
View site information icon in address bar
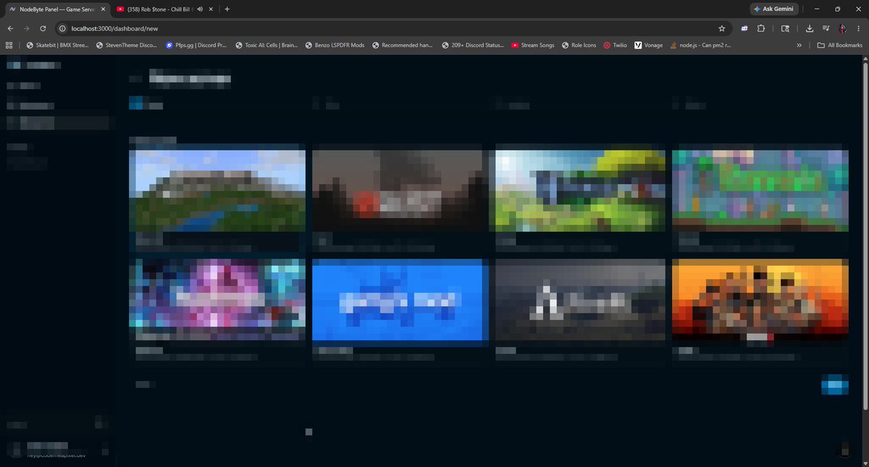click(x=62, y=28)
